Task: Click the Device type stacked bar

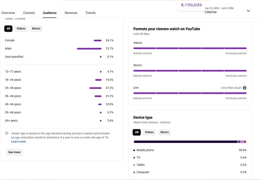Action: point(190,142)
